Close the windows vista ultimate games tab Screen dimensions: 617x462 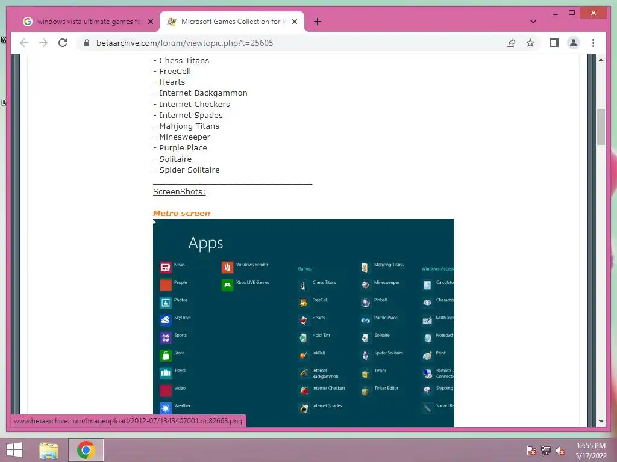[150, 22]
